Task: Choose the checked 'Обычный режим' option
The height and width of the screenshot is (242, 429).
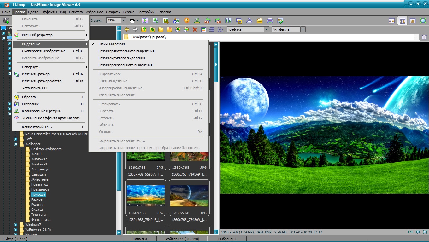Action: 111,44
